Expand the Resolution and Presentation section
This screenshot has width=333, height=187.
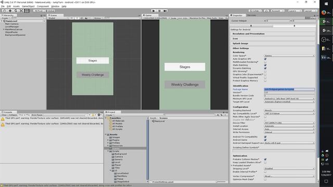click(273, 34)
